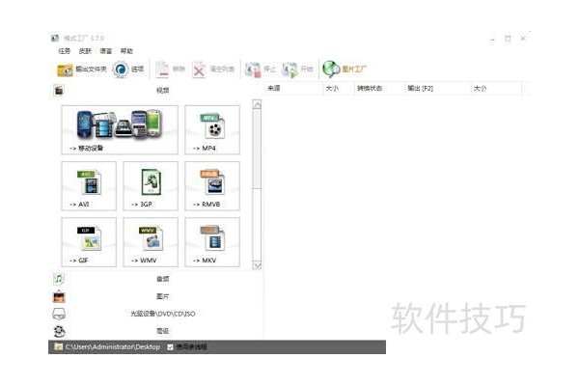Screen dimensions: 579x386
Task: Open Options (选项) from the toolbar
Action: click(x=127, y=69)
